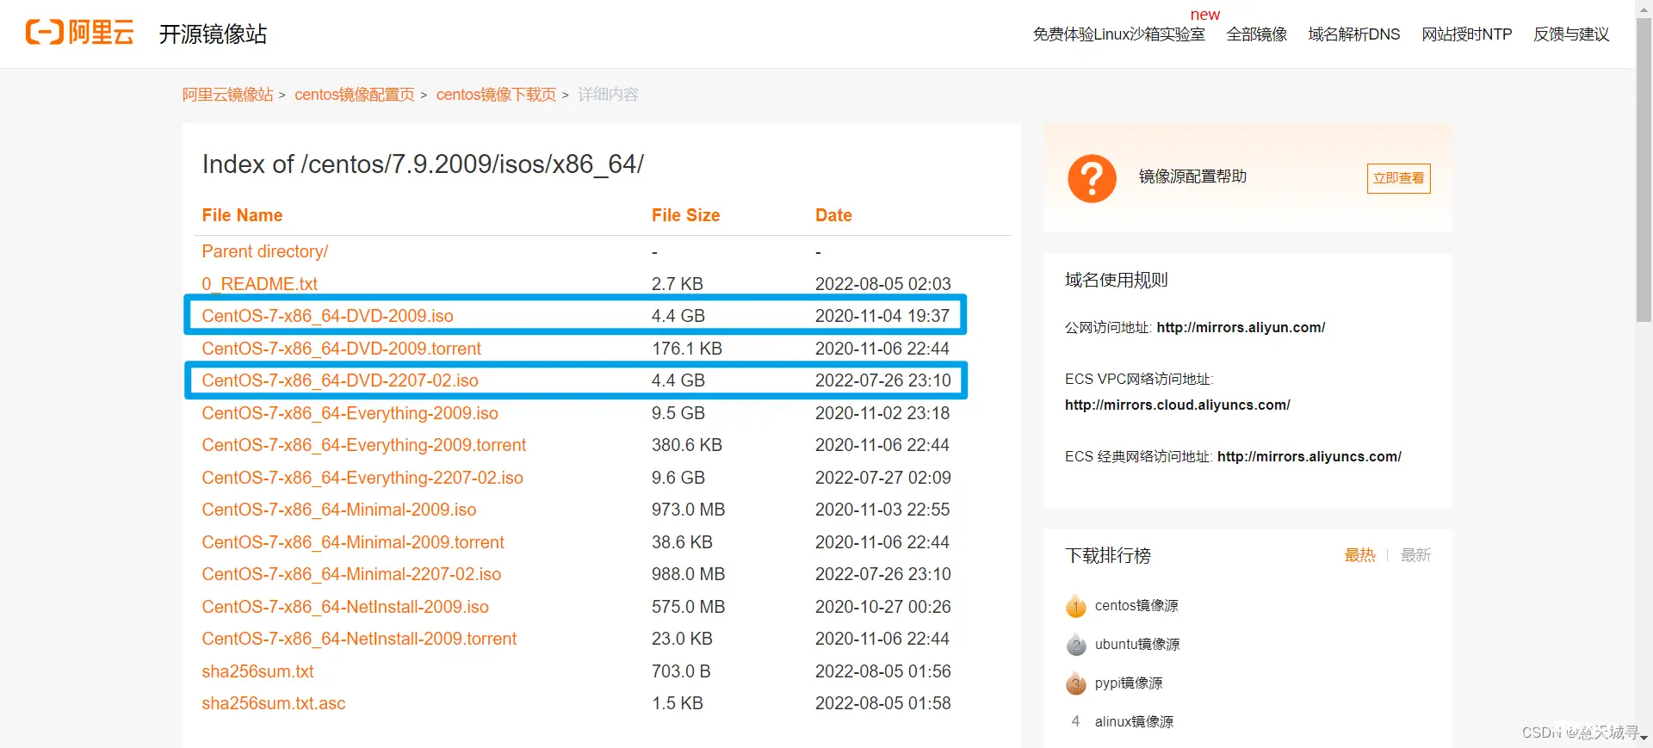This screenshot has height=748, width=1653.
Task: Switch download ranking to 最新 tab
Action: pyautogui.click(x=1415, y=555)
